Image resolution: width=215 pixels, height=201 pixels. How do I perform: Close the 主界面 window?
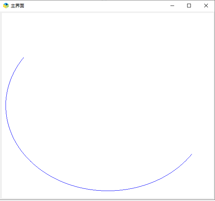pyautogui.click(x=206, y=6)
